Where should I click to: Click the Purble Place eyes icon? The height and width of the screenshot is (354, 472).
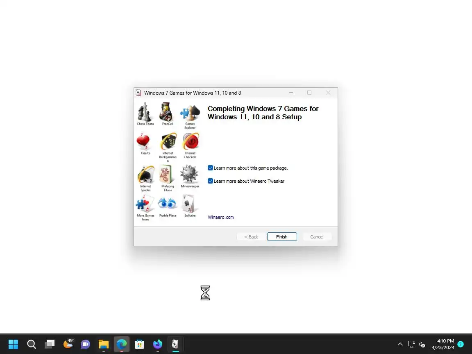click(167, 203)
